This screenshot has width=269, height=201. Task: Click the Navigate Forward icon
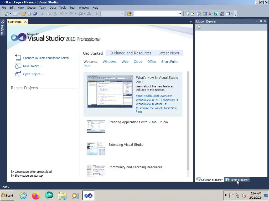click(89, 14)
